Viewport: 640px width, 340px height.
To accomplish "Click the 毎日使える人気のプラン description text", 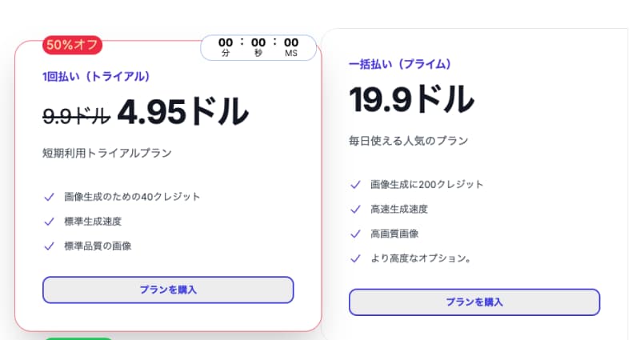I will tap(408, 141).
